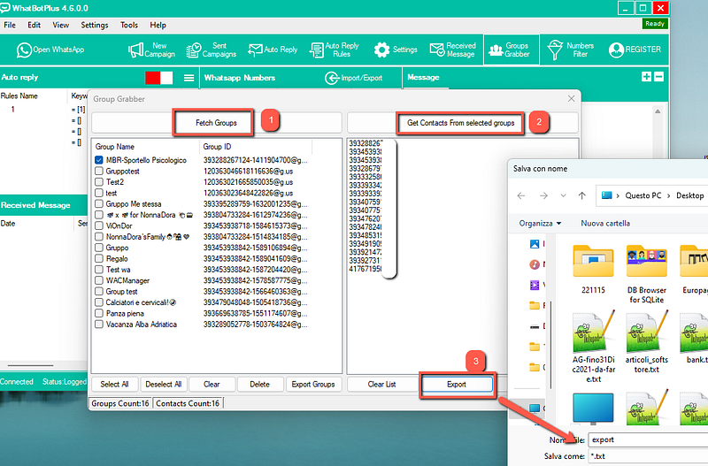Check the ViOnDor group checkbox
This screenshot has height=466, width=708.
pyautogui.click(x=99, y=226)
